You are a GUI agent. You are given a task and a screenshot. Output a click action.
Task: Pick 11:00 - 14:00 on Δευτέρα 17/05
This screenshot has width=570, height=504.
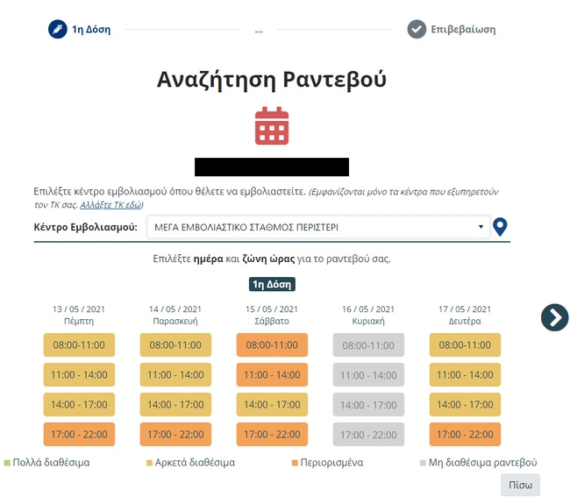point(465,375)
